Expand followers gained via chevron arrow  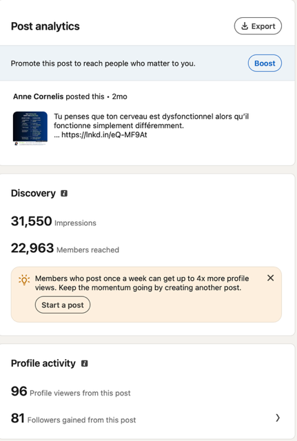click(278, 418)
